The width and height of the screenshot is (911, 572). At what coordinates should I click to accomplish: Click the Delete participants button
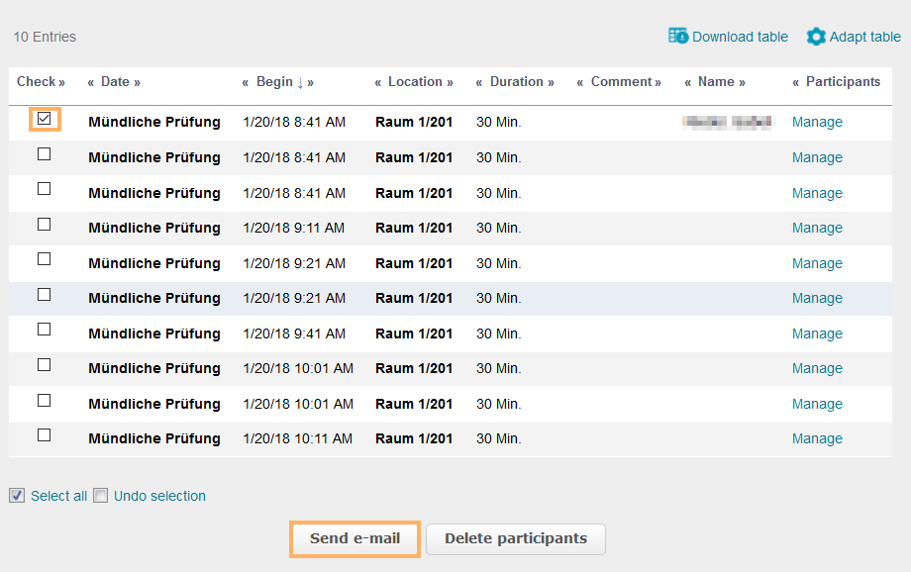coord(515,538)
